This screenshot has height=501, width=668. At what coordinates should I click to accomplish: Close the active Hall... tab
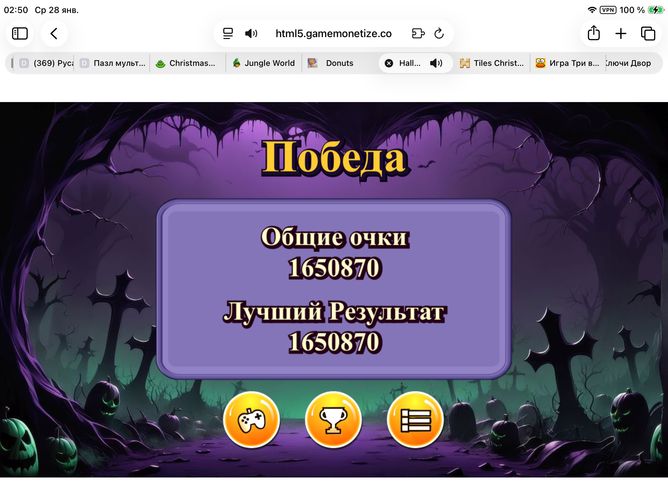389,63
